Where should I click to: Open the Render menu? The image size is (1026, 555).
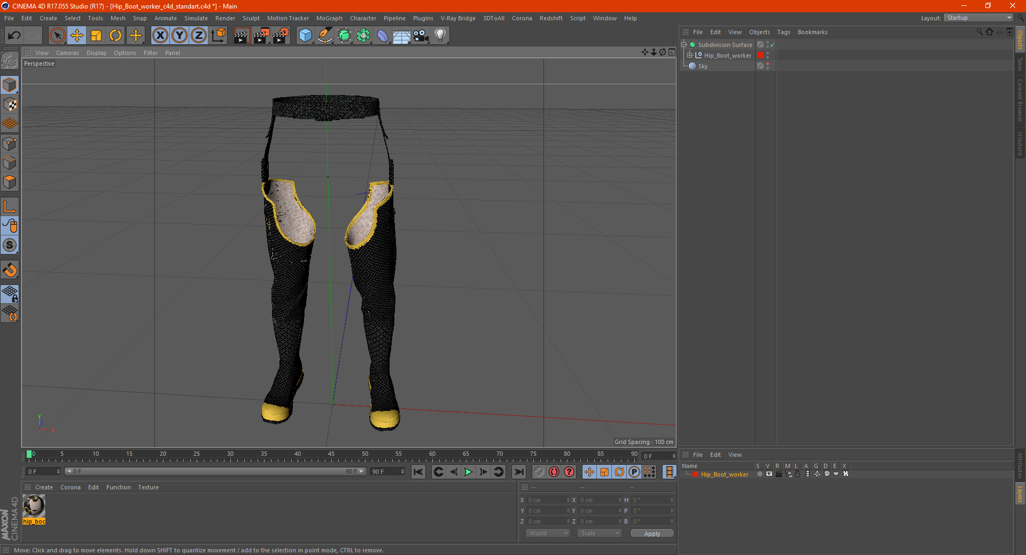[225, 18]
